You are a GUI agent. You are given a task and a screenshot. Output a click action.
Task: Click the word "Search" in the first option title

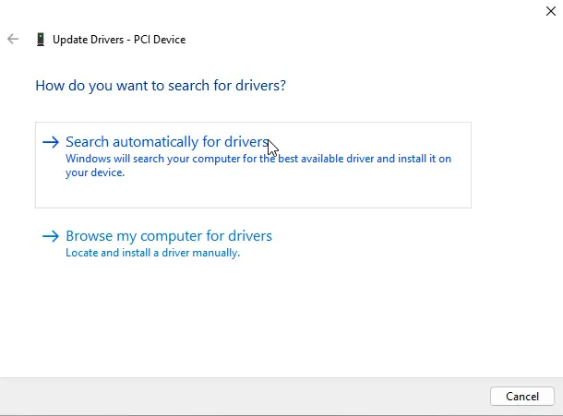click(87, 142)
